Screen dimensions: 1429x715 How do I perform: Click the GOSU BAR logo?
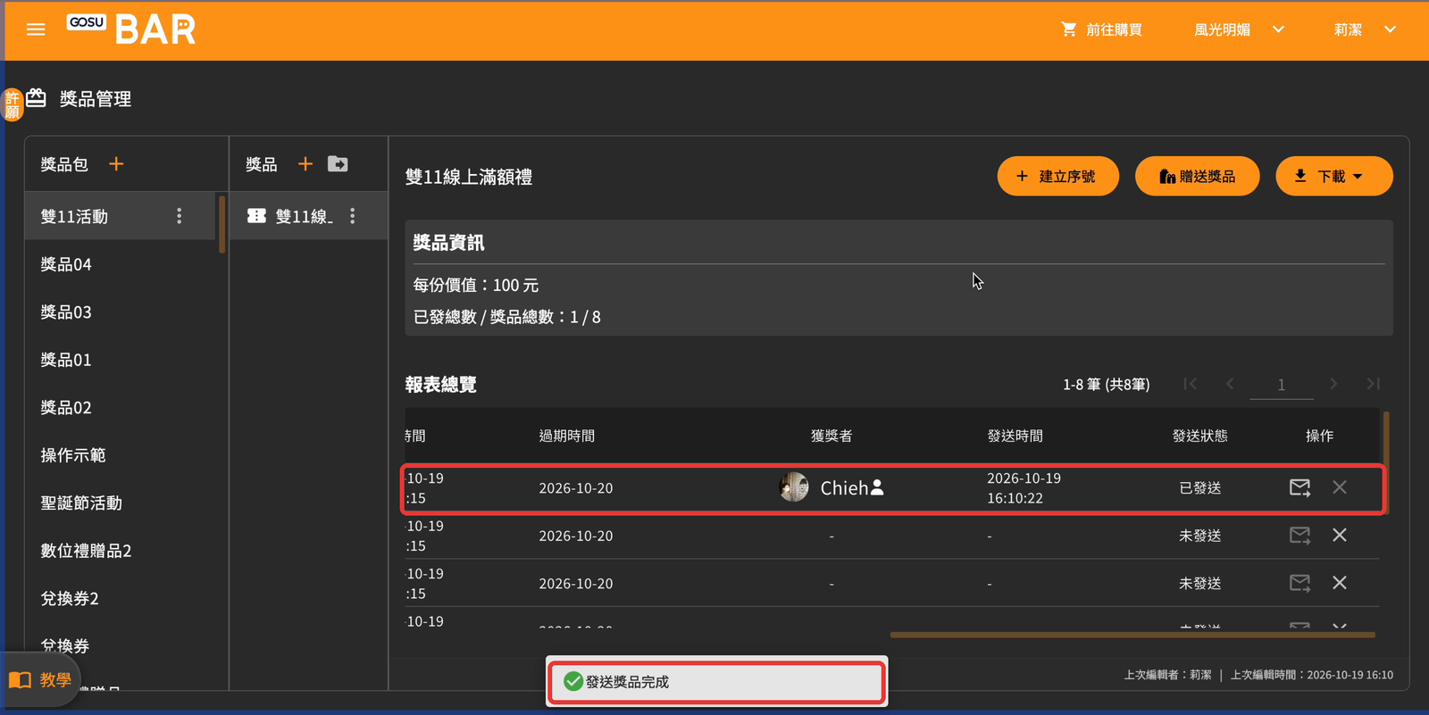click(131, 29)
